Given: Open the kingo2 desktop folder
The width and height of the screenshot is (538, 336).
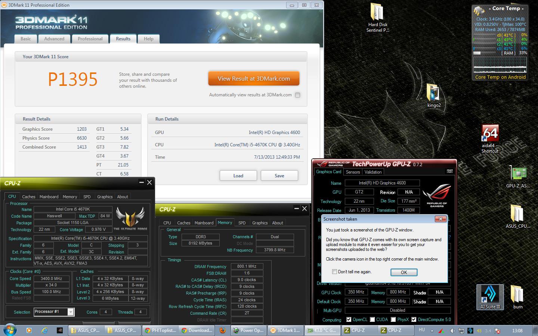Looking at the screenshot, I should pyautogui.click(x=434, y=96).
